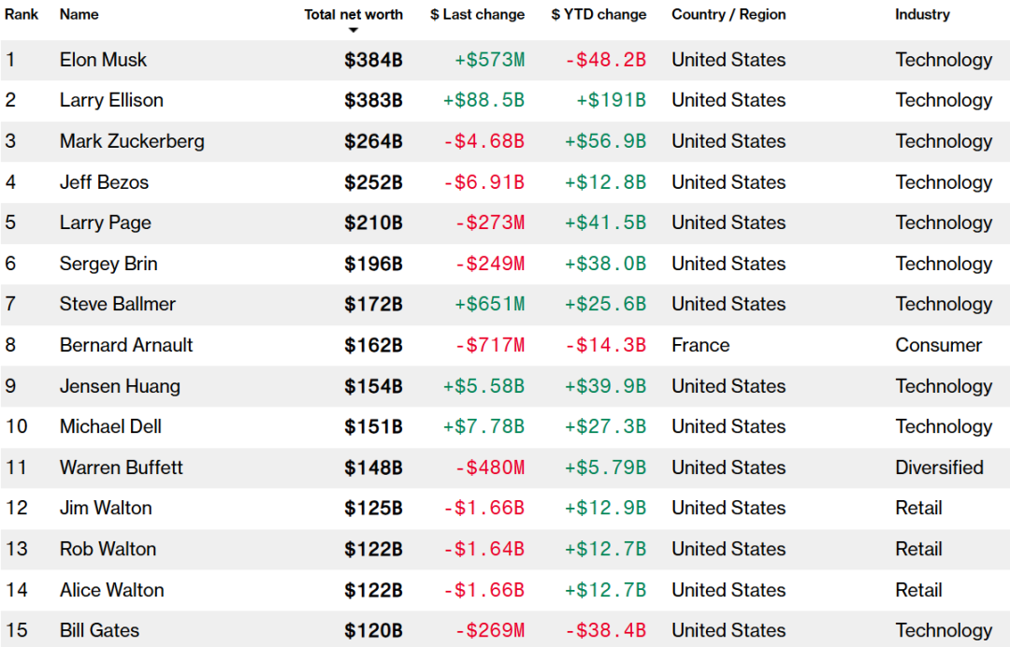Select Alice Walton's name

point(111,590)
